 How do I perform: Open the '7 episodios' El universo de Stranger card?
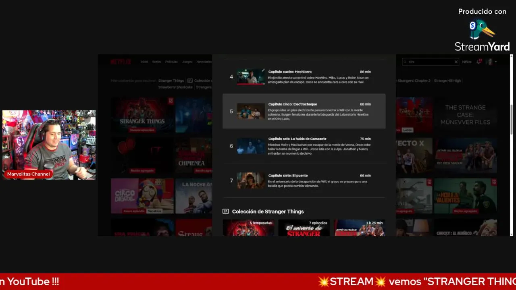304,228
